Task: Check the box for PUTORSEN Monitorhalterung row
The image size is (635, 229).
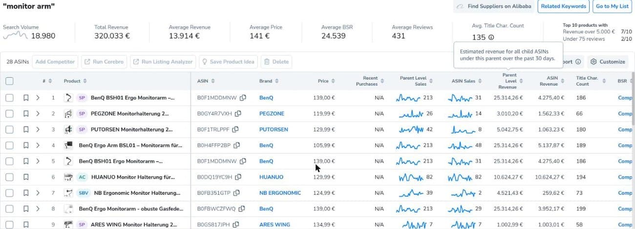Action: [x=9, y=129]
